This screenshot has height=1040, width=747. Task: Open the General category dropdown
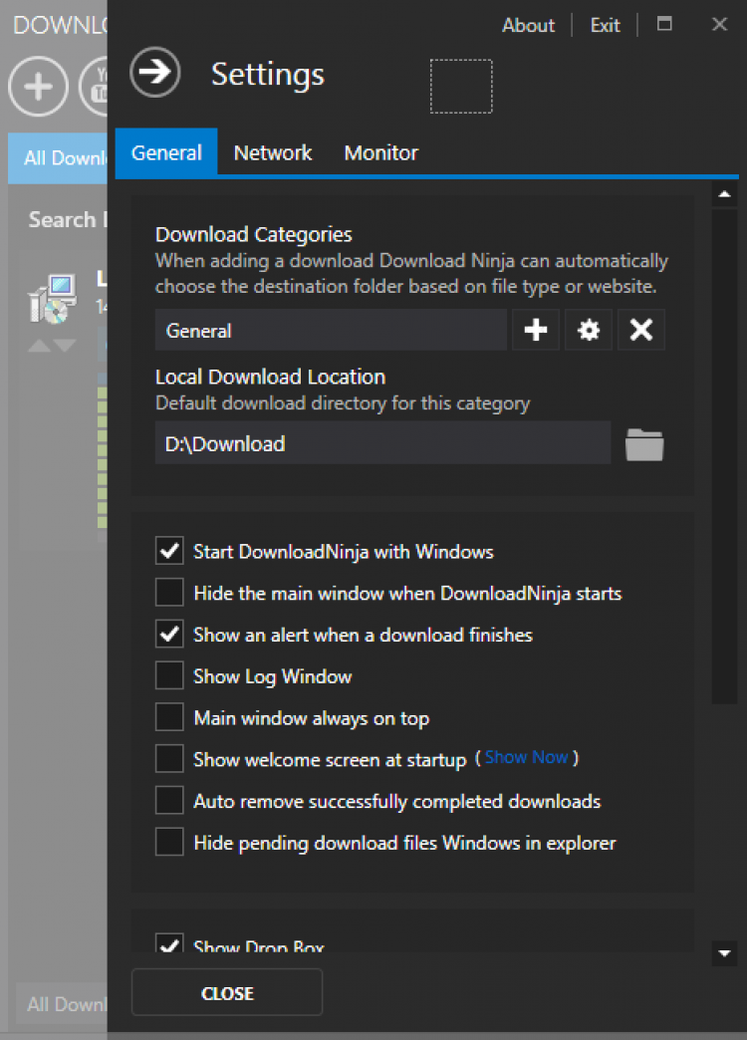[x=331, y=331]
